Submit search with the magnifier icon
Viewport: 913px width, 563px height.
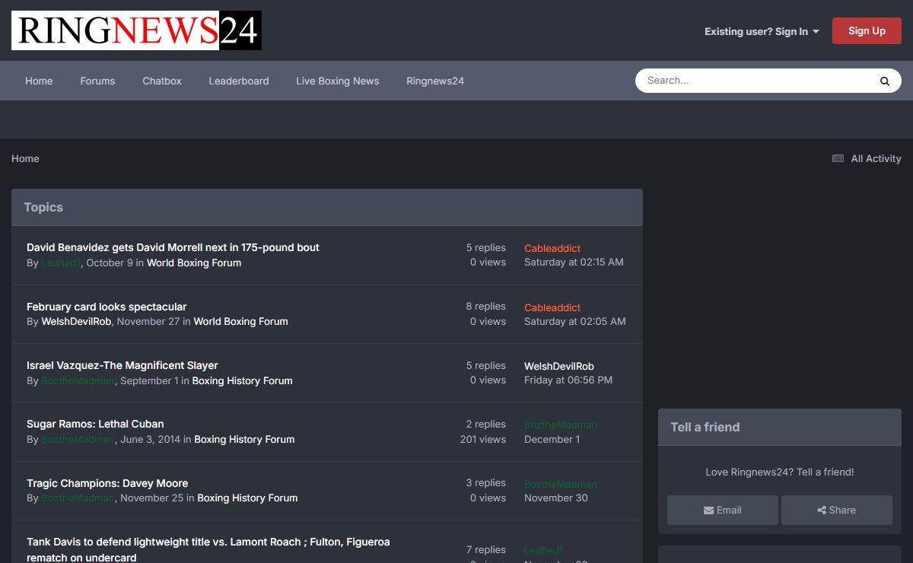point(885,81)
